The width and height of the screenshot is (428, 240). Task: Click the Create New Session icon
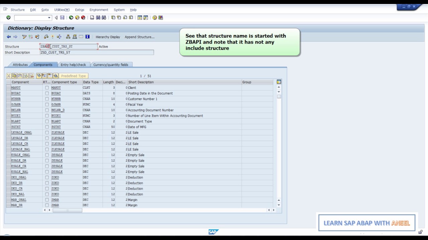[x=140, y=18]
